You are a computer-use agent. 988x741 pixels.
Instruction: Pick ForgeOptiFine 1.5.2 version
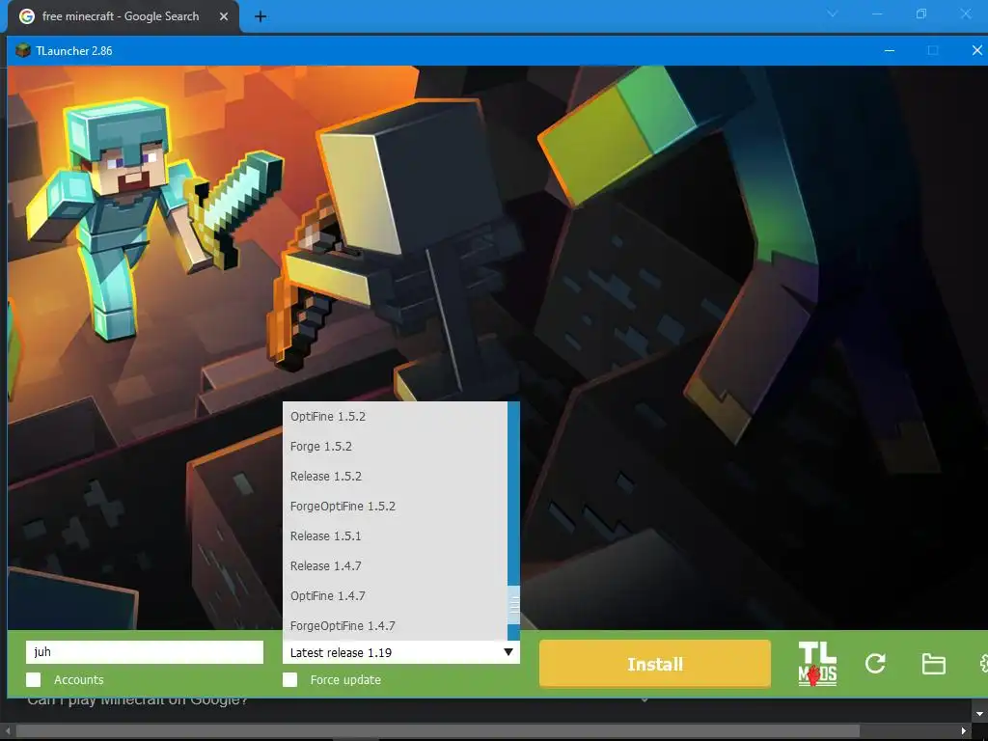pos(395,506)
